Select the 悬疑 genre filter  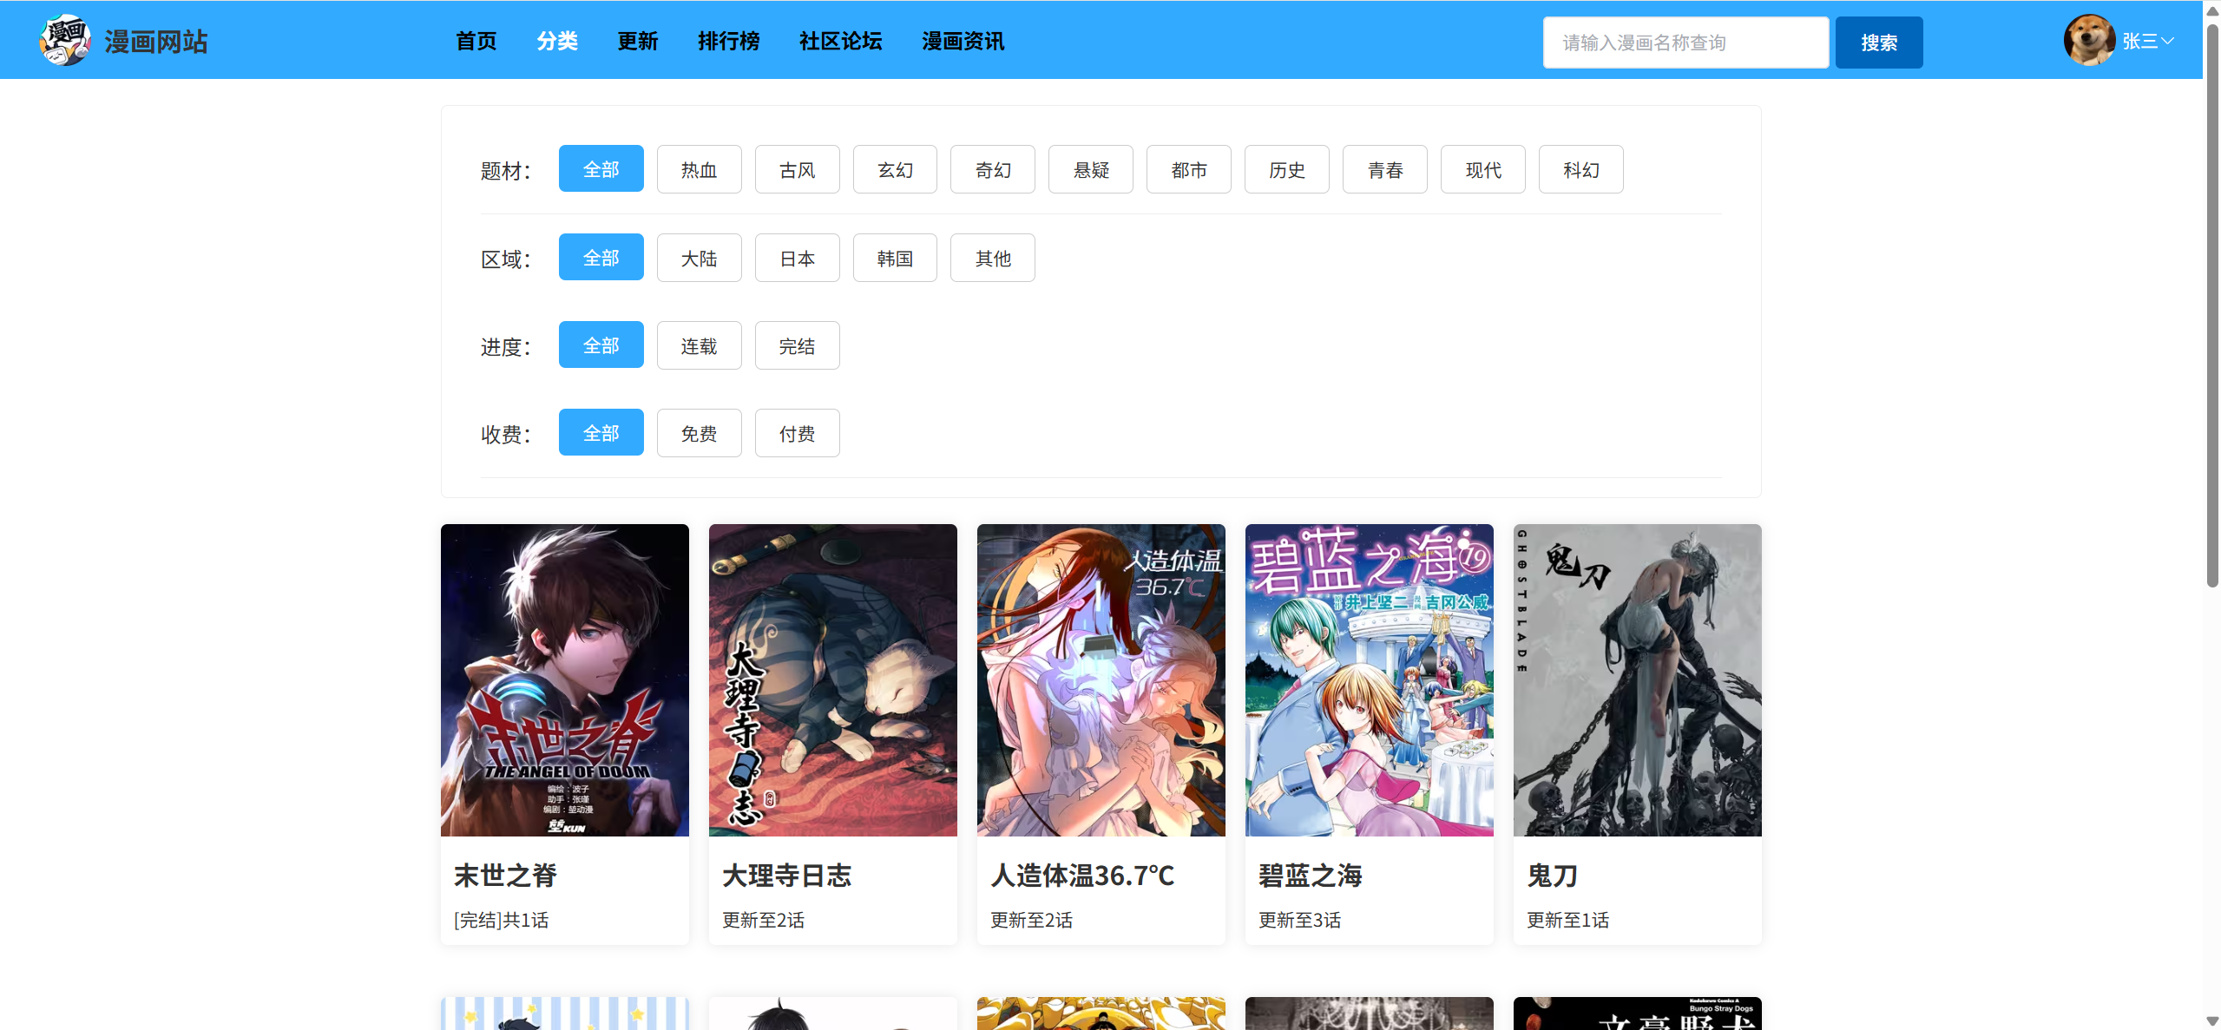(1090, 169)
